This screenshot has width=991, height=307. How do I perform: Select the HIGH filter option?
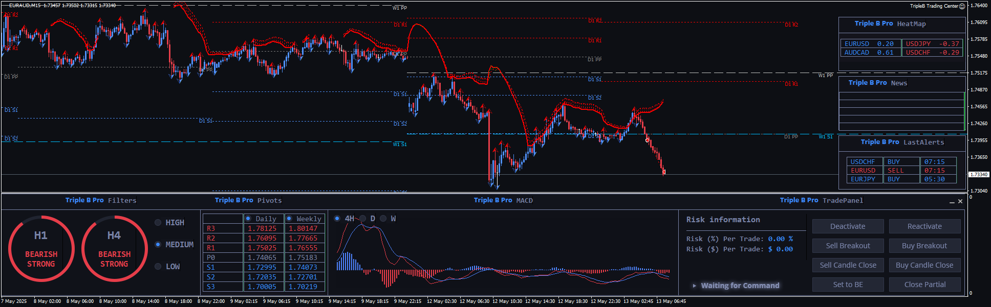pos(158,223)
